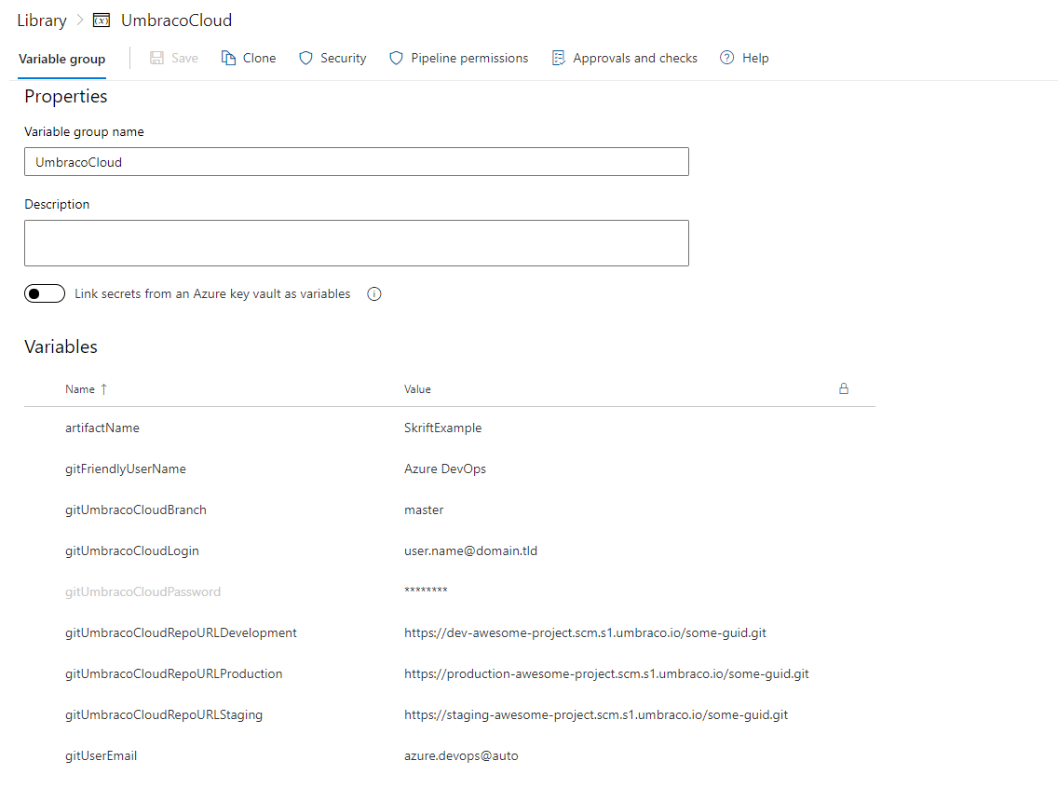Click the Help question mark icon
This screenshot has height=788, width=1058.
tap(726, 58)
